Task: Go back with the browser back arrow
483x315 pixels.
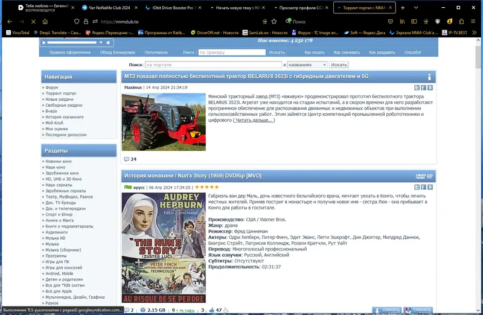Action: point(10,22)
